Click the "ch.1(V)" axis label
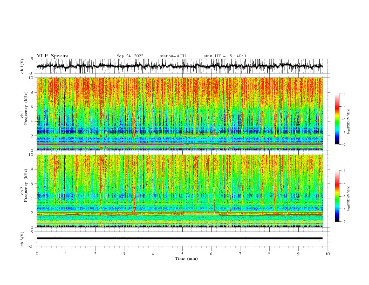Screen dimensions: 369x285 tap(22, 66)
